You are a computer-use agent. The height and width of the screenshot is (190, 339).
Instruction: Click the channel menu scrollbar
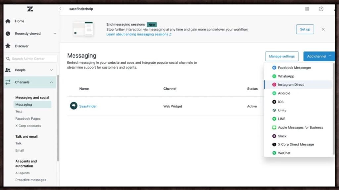(334, 109)
